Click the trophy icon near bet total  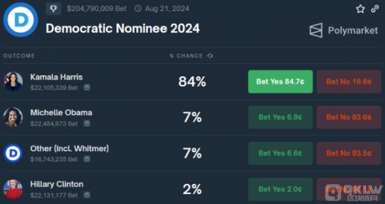click(x=53, y=9)
